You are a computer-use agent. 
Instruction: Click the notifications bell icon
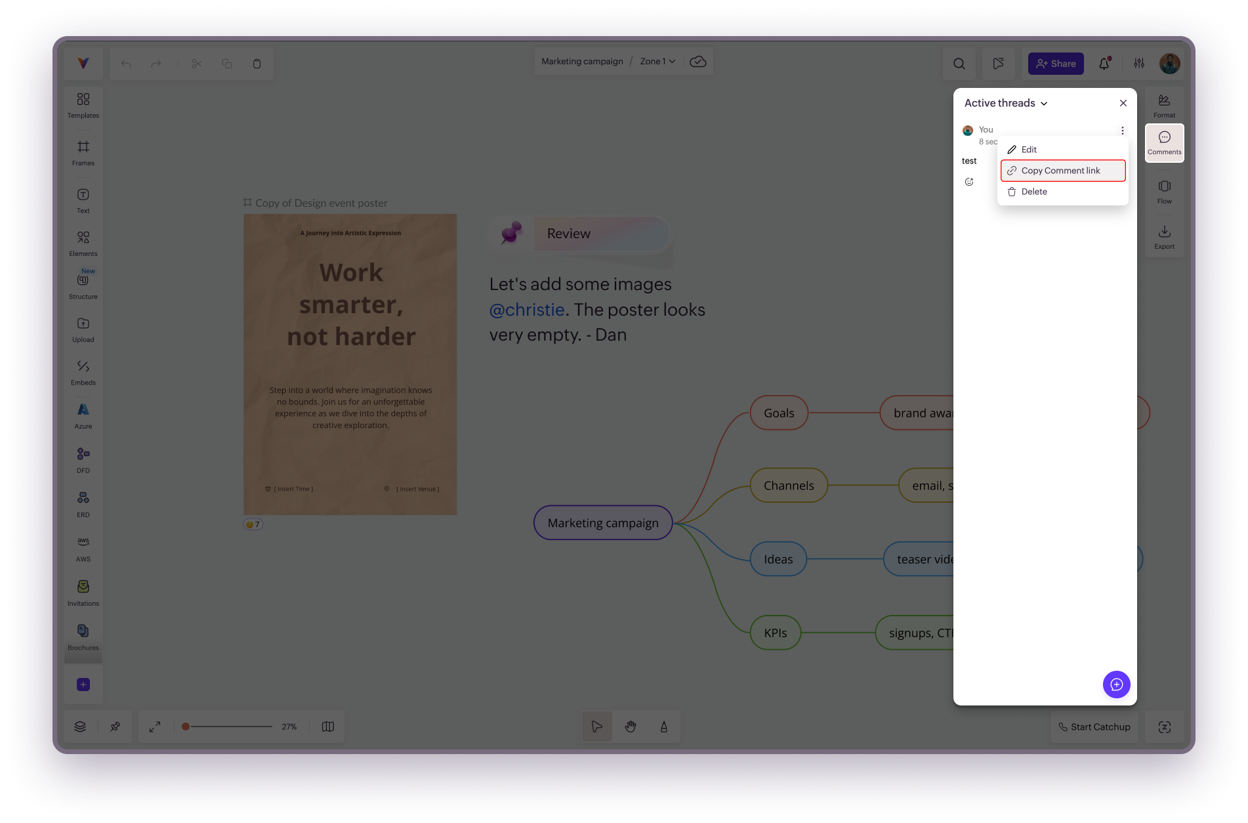coord(1104,64)
